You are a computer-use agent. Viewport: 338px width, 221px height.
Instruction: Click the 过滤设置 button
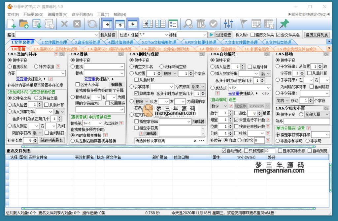(223, 35)
